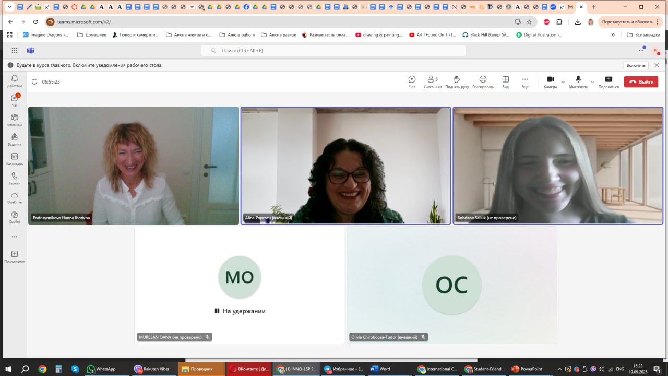Viewport: 668px width, 376px height.
Task: Open WhatsApp from the Windows taskbar
Action: click(101, 369)
